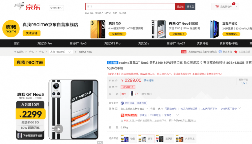Open image zoom magnifier icon

pos(100,142)
